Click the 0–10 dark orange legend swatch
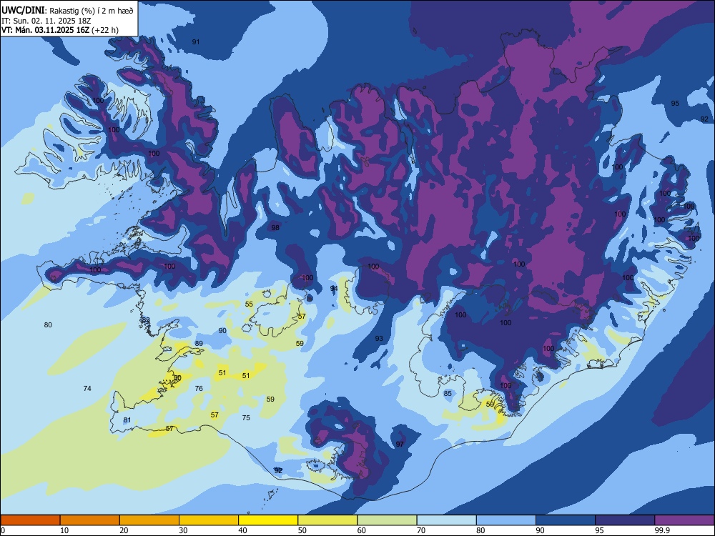This screenshot has width=715, height=536. (30, 520)
